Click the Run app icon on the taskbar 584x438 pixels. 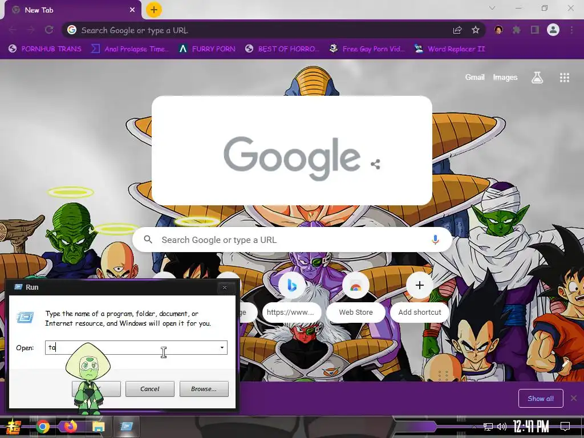point(127,426)
